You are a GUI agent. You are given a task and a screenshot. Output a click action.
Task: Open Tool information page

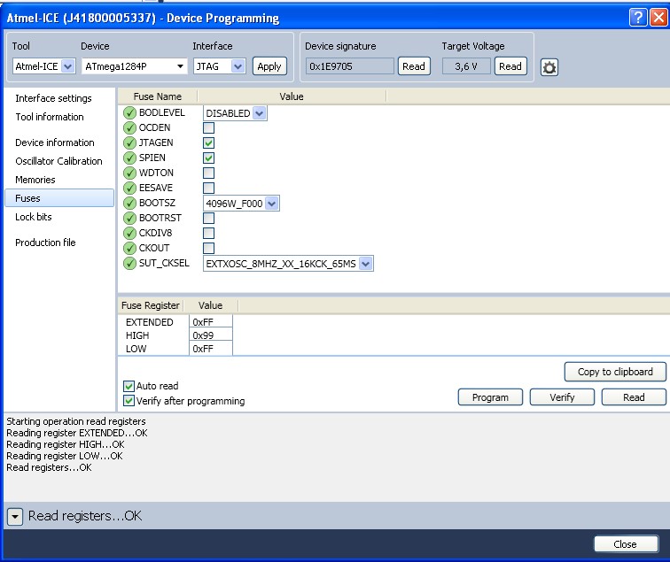point(50,117)
